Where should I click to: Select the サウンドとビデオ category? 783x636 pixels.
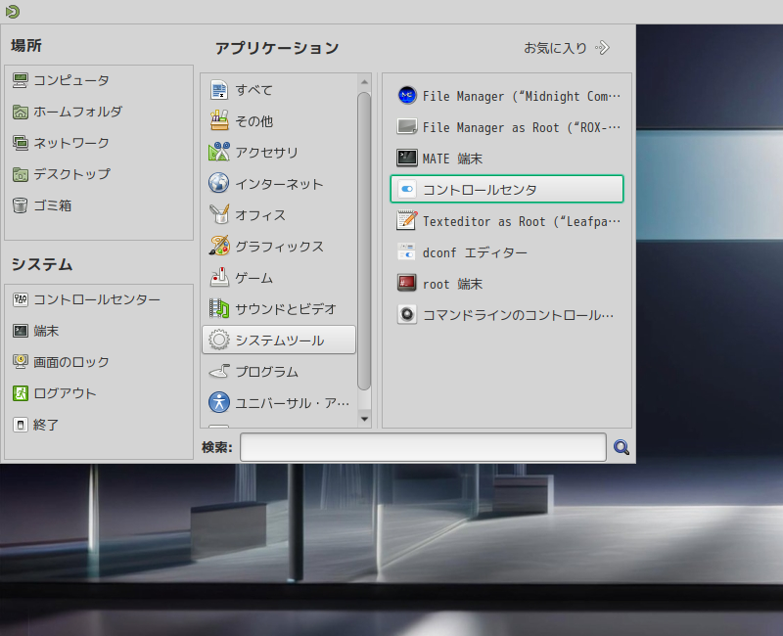[279, 309]
